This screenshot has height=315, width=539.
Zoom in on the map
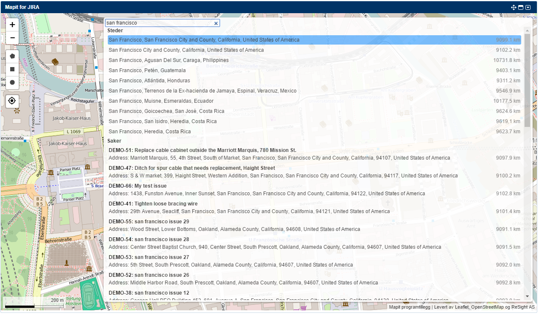(12, 25)
